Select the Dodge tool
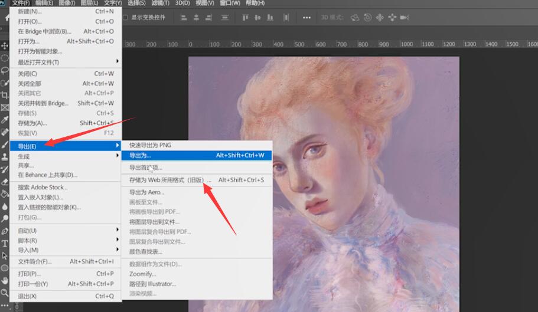Screen dimensions: 538x312 pyautogui.click(x=5, y=218)
